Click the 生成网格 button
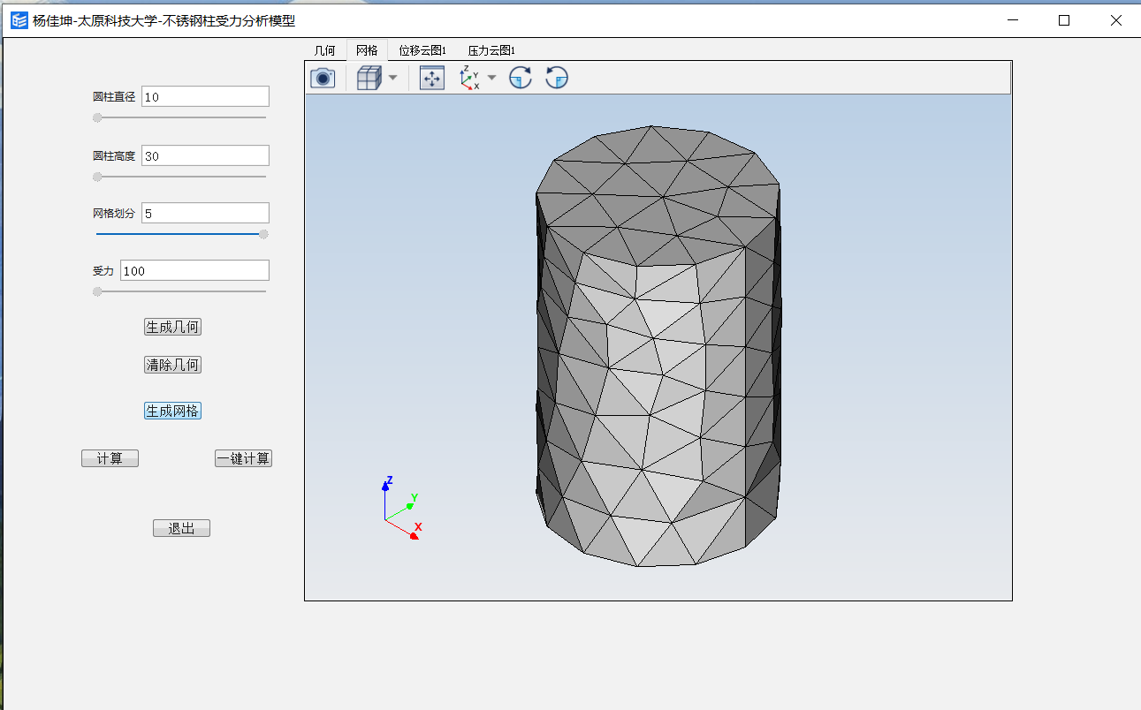Screen dimensions: 1141x710 (x=173, y=411)
